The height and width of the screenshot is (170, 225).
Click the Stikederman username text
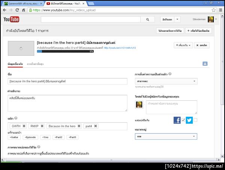tap(199, 19)
